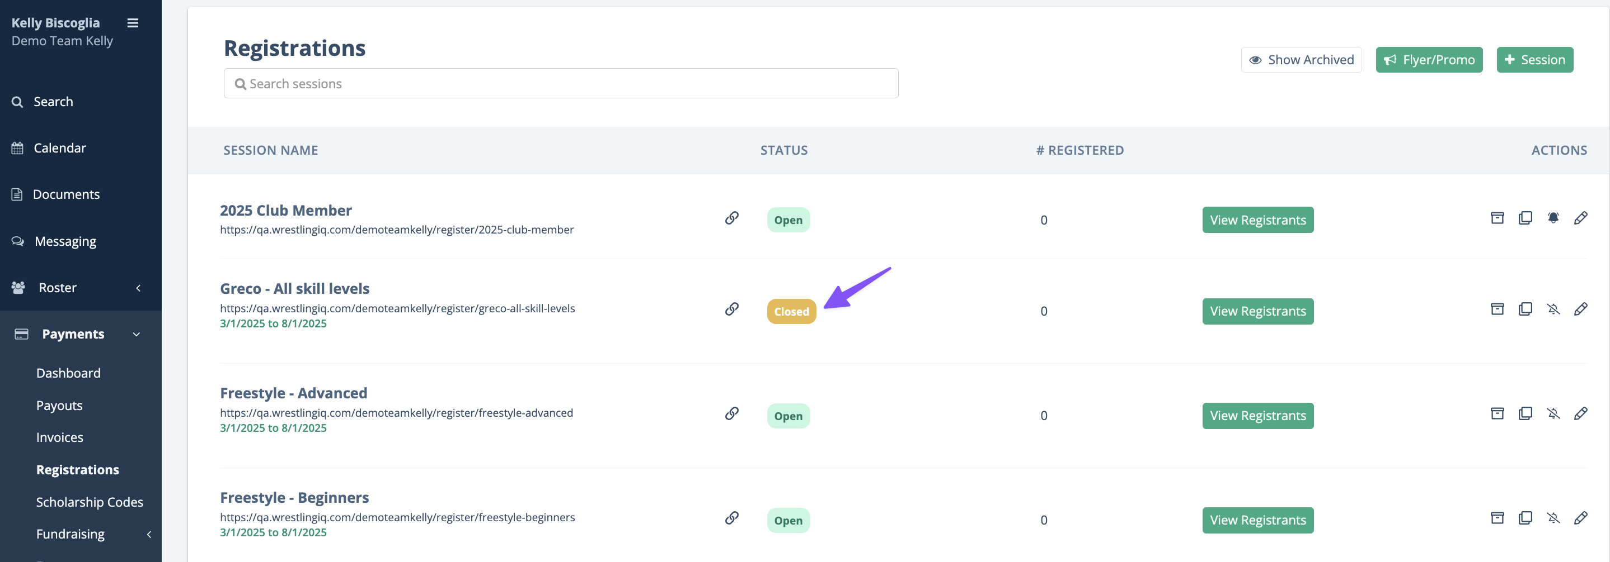Archive the Freestyle - Beginners session
The width and height of the screenshot is (1610, 562).
pyautogui.click(x=1498, y=518)
